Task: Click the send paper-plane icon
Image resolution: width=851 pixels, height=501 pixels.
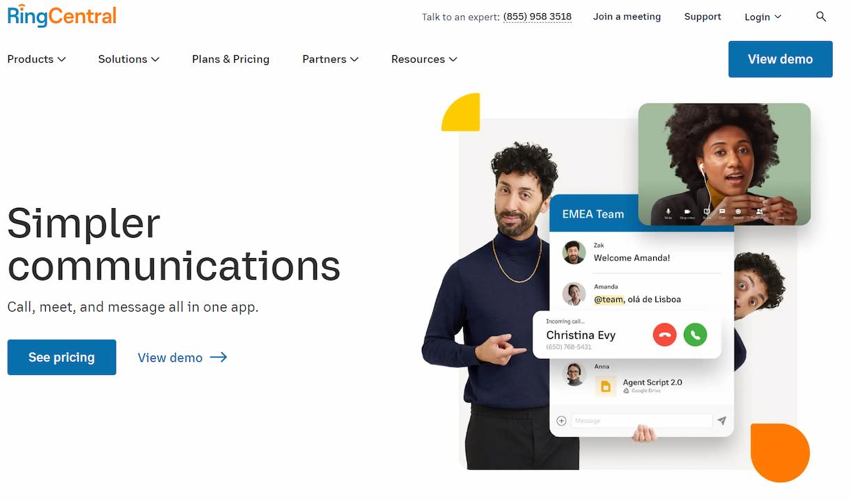Action: (722, 421)
